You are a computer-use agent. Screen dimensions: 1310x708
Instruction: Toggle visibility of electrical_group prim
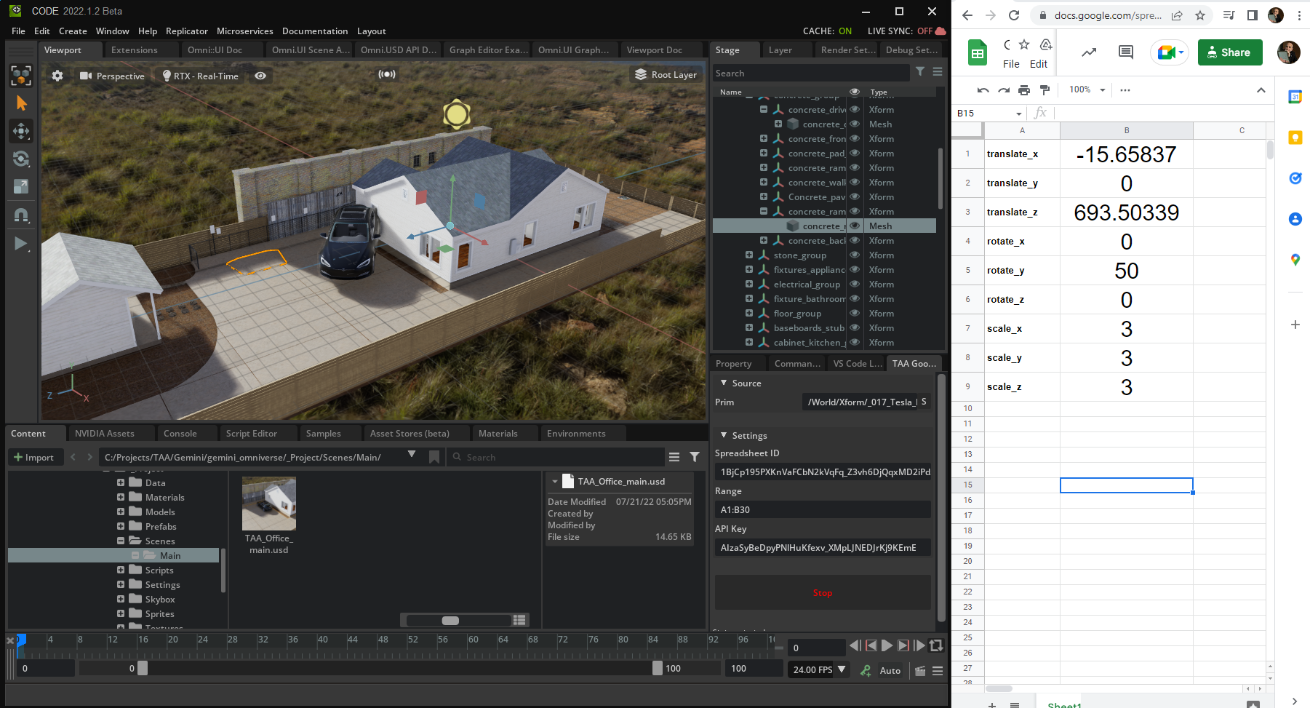coord(855,285)
